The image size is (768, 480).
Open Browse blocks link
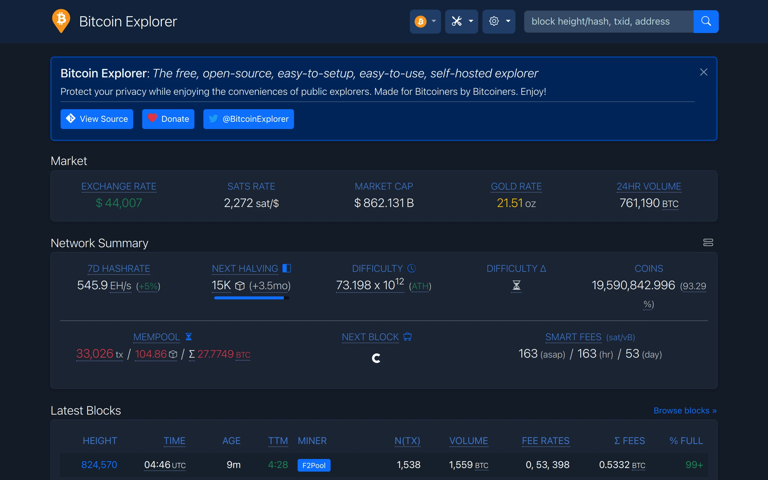point(685,410)
